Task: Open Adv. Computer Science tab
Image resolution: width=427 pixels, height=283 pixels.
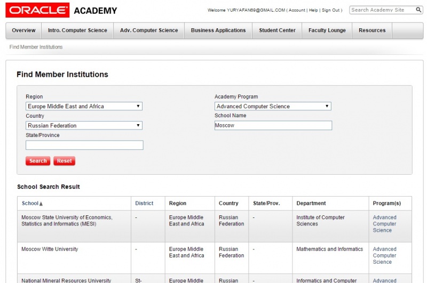Action: pyautogui.click(x=149, y=30)
